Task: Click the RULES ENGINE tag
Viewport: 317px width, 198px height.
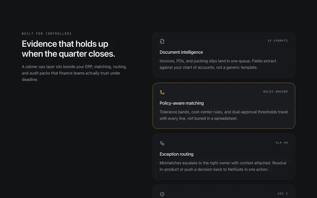Action: tap(275, 91)
